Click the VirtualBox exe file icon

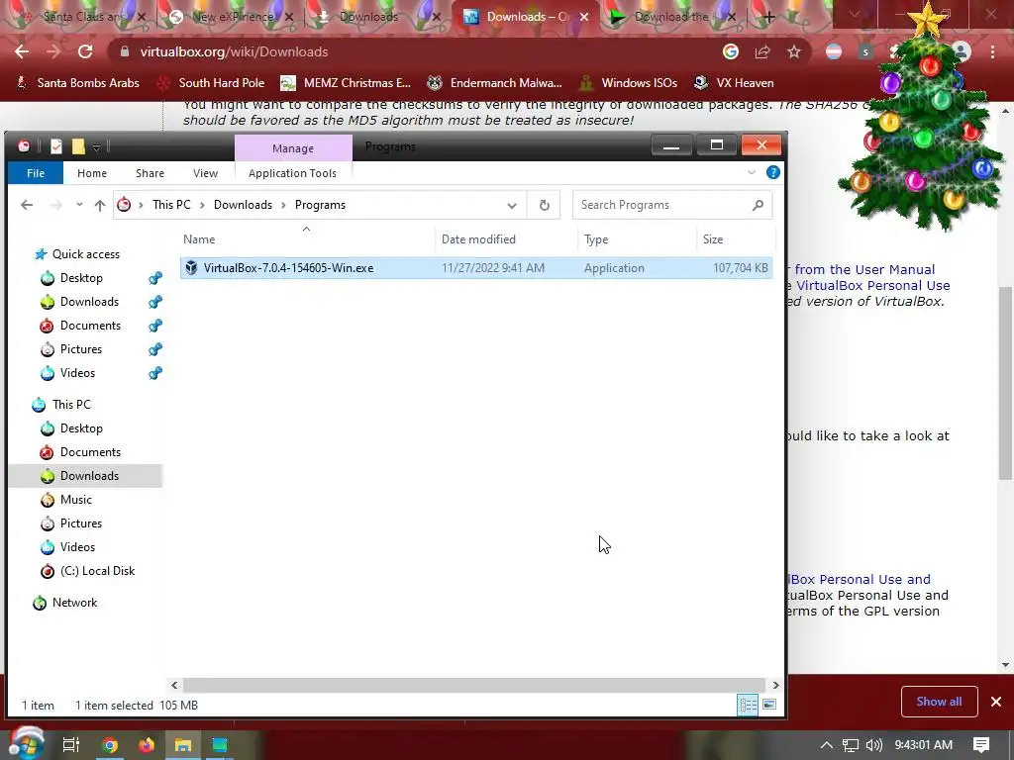point(191,267)
